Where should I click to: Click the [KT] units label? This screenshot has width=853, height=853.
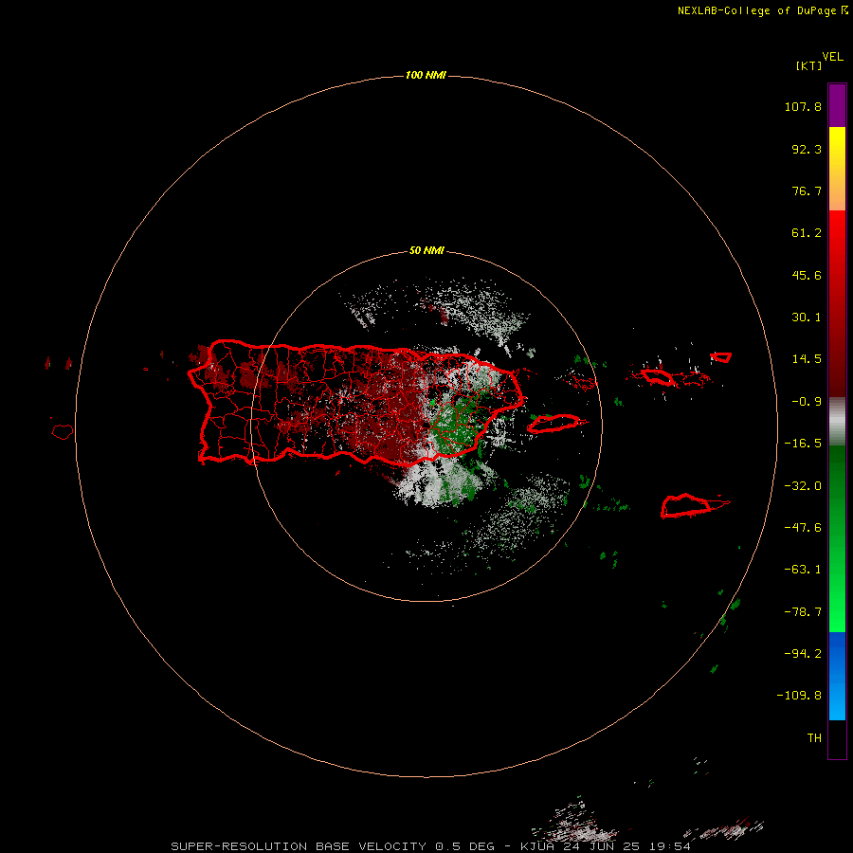(x=809, y=65)
